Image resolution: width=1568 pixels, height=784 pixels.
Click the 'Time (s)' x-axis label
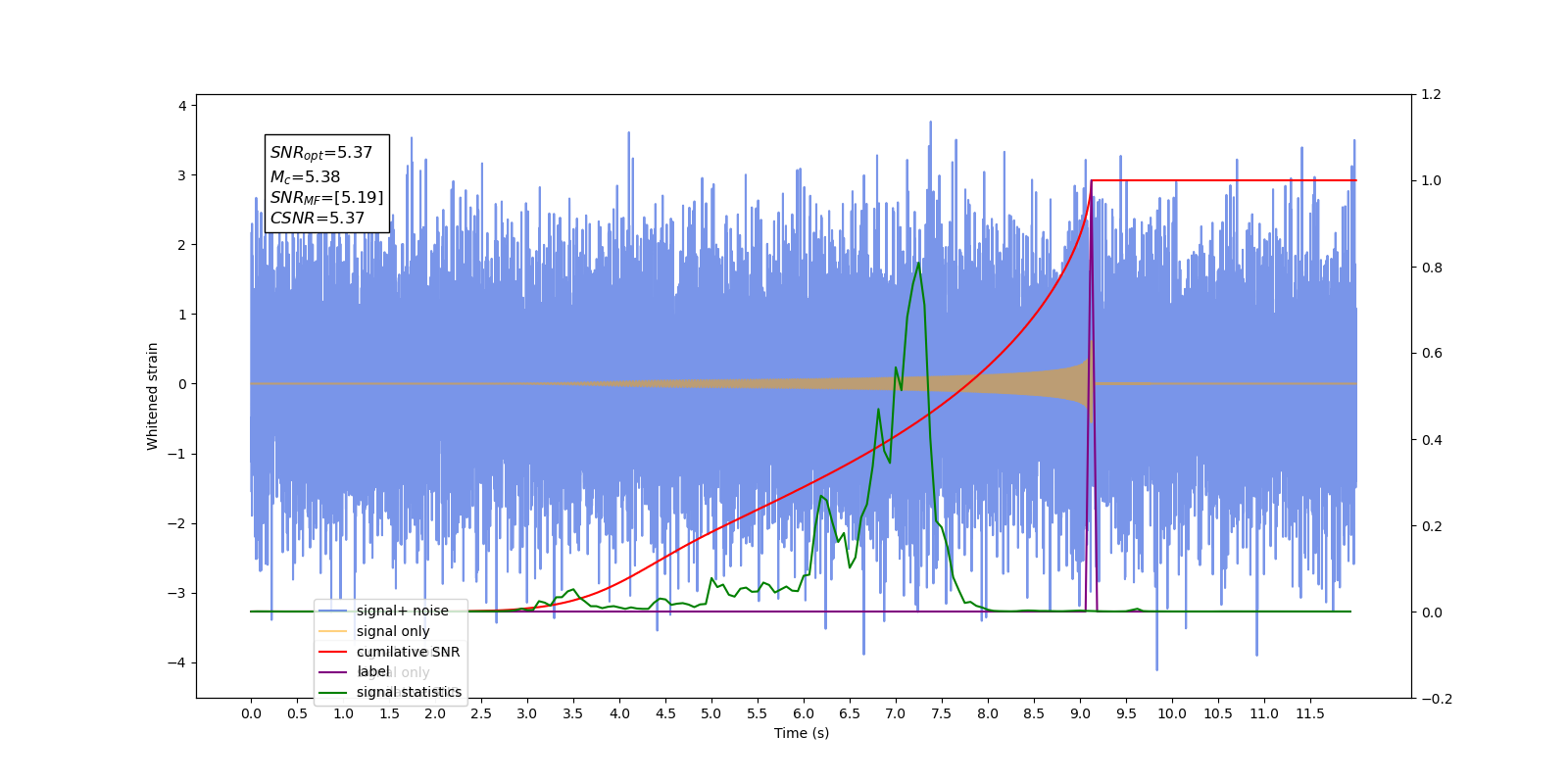[x=802, y=733]
